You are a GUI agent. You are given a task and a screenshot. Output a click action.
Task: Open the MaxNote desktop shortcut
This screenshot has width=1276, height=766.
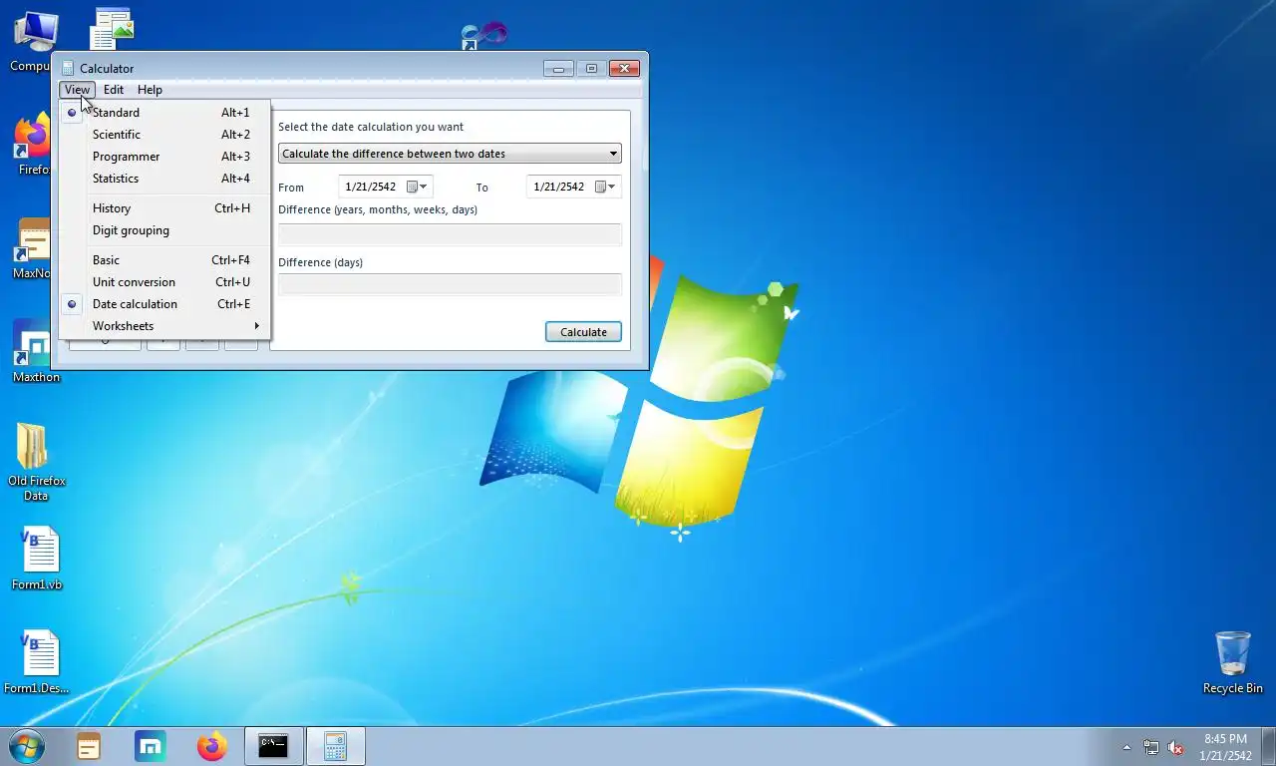pos(33,249)
